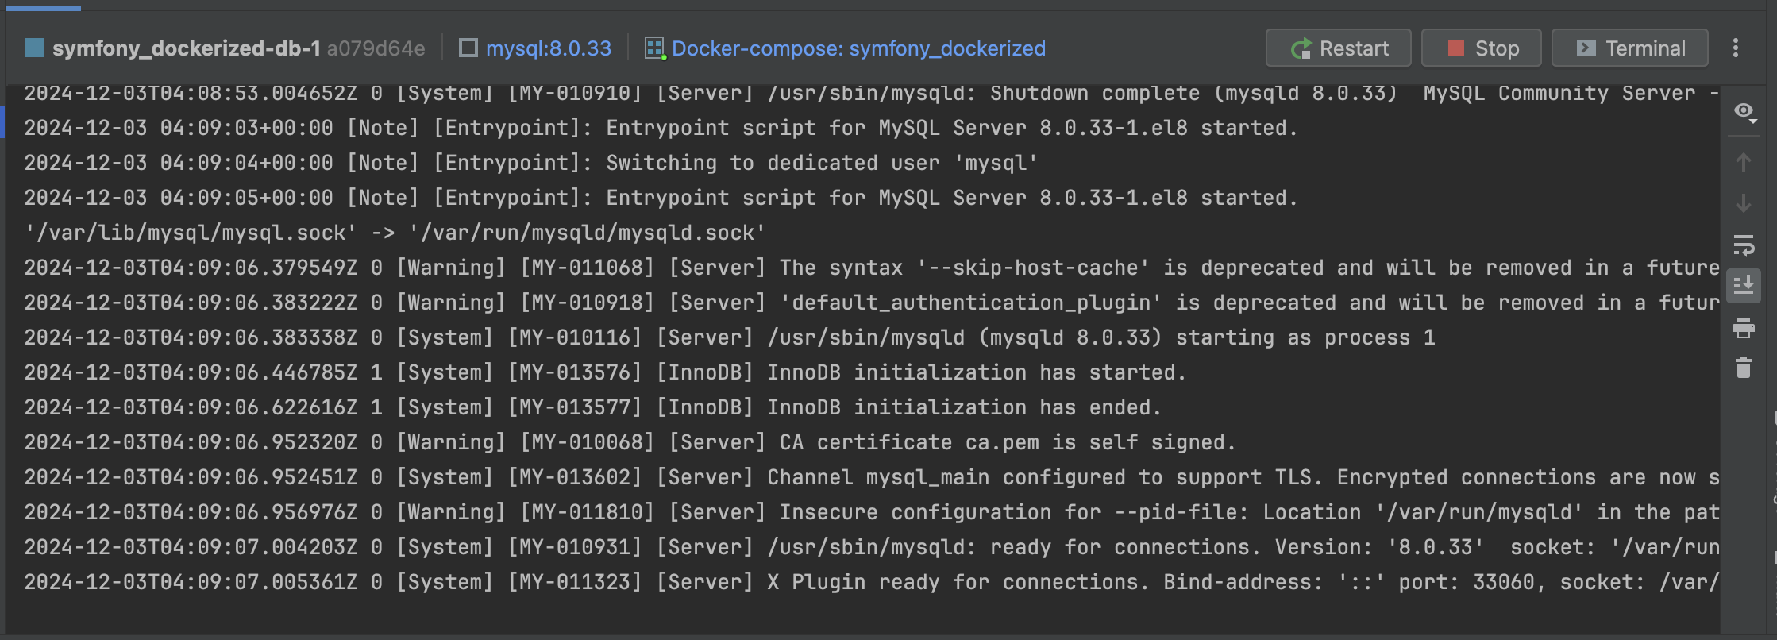Viewport: 1777px width, 640px height.
Task: Click log line 'Switching to dedicated user mysql'
Action: coord(530,163)
